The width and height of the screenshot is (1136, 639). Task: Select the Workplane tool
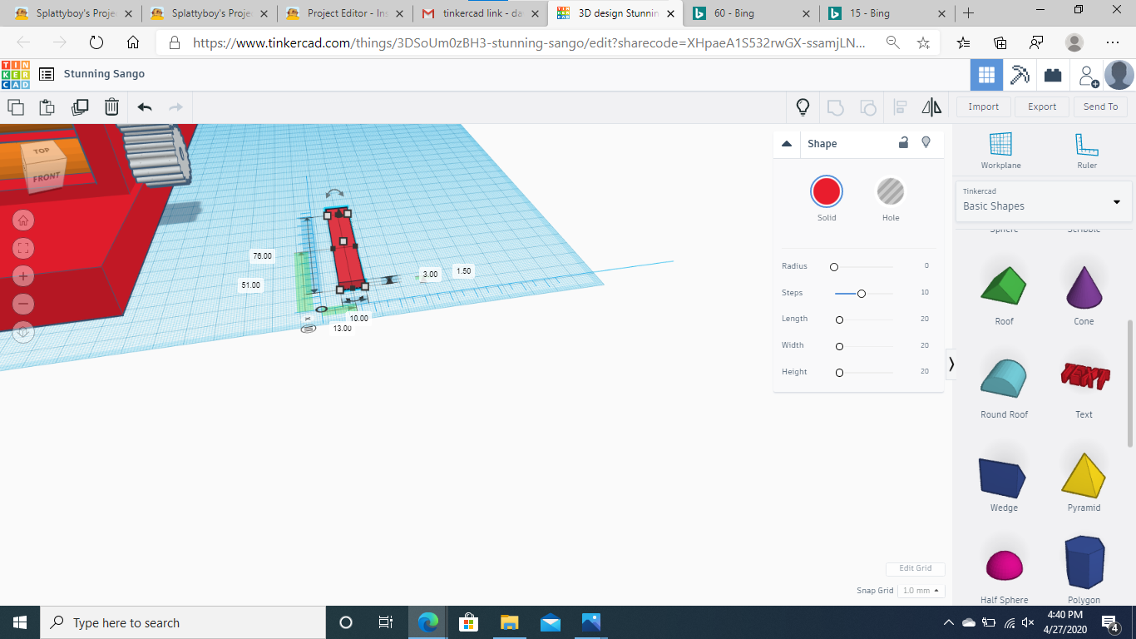[x=1000, y=150]
